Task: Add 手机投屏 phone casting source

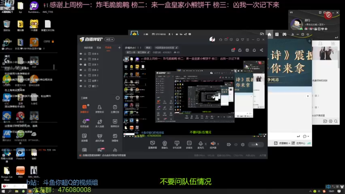Action: (x=177, y=145)
